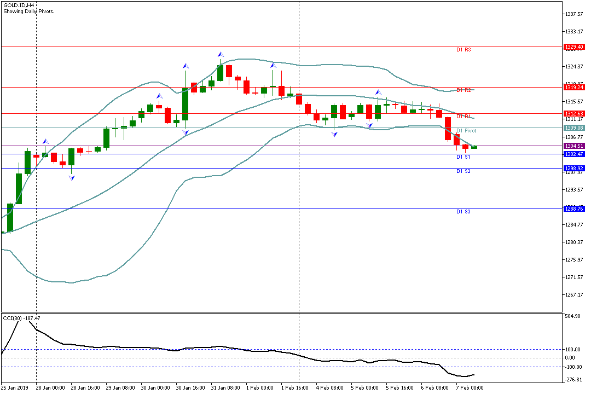This screenshot has width=591, height=394.
Task: Click the red 1319.24 price tag
Action: tap(574, 88)
